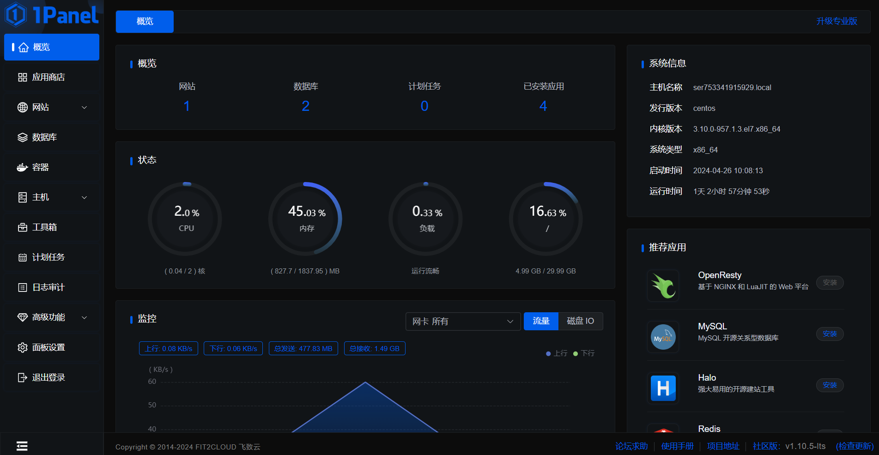
Task: Open 计划任务 sidebar item
Action: coord(52,257)
